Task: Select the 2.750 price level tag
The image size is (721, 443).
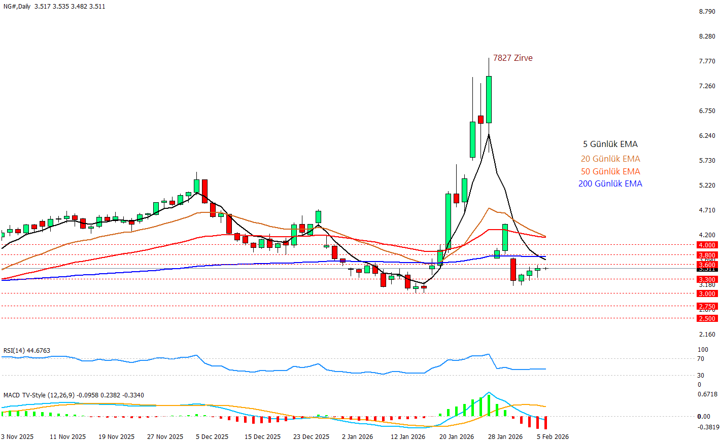Action: point(707,307)
